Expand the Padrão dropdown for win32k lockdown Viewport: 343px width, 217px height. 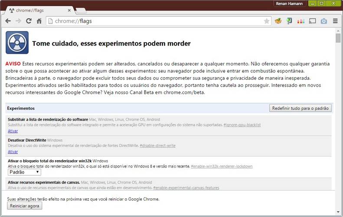click(24, 172)
